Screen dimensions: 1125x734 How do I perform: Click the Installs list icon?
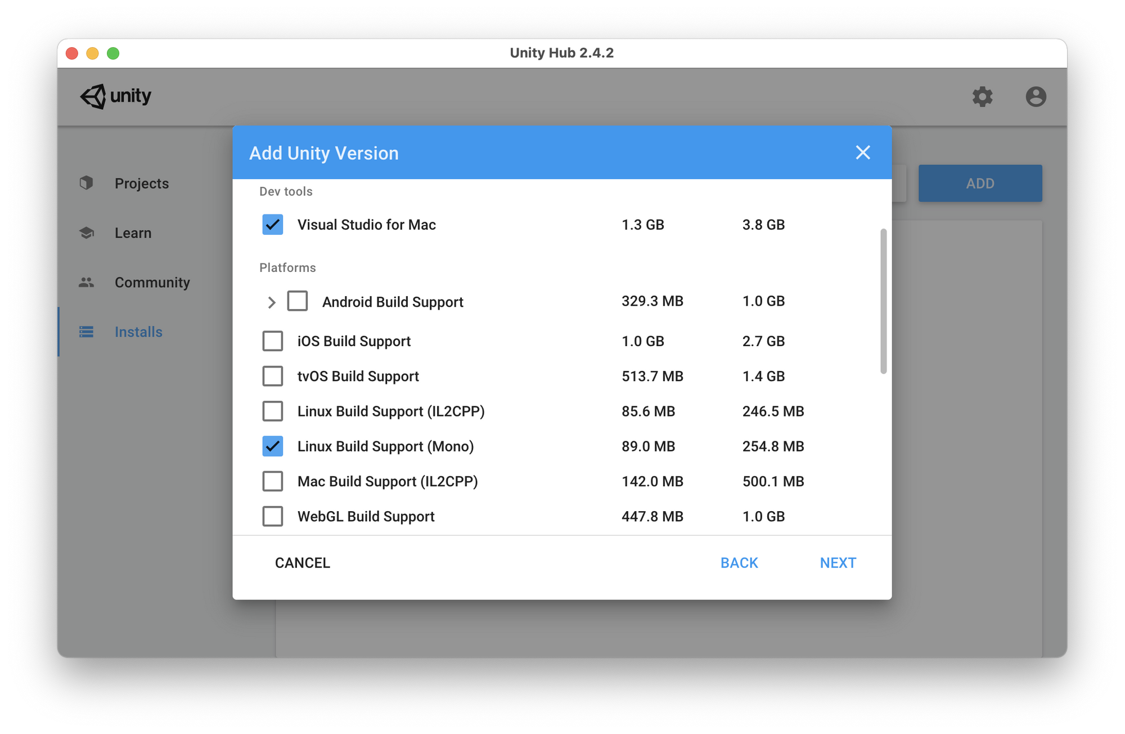click(86, 332)
